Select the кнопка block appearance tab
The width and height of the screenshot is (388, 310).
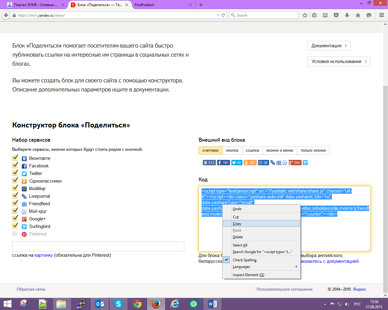pyautogui.click(x=232, y=150)
